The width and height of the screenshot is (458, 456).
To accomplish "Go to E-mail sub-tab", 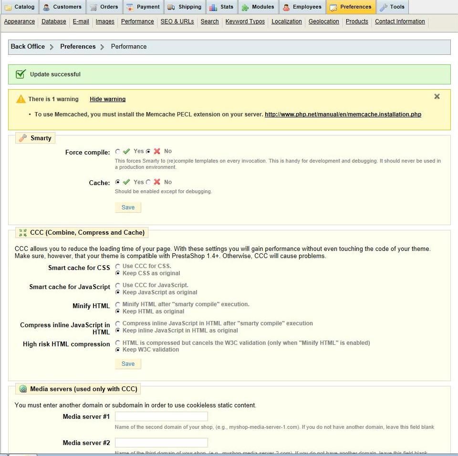I will pyautogui.click(x=81, y=21).
